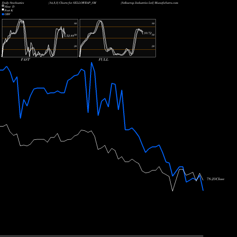Click the 20 axis label in FAST chart
Viewport: 237px width, 237px height.
click(x=75, y=46)
